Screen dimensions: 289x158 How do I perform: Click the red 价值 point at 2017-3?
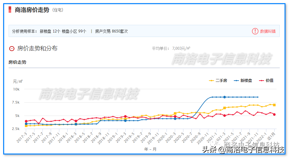[x=26, y=121]
